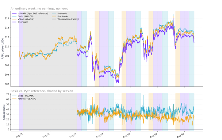Click the "AAPL price (USD)" axis label

[x=3, y=49]
